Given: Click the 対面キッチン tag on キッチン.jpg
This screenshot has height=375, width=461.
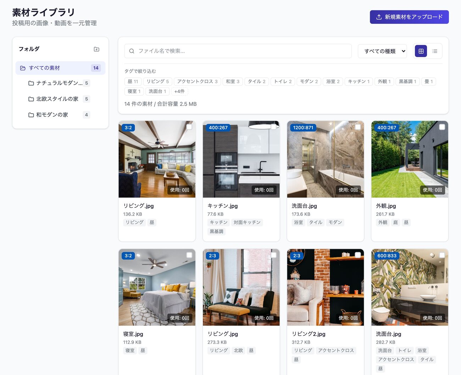Looking at the screenshot, I should pos(247,223).
